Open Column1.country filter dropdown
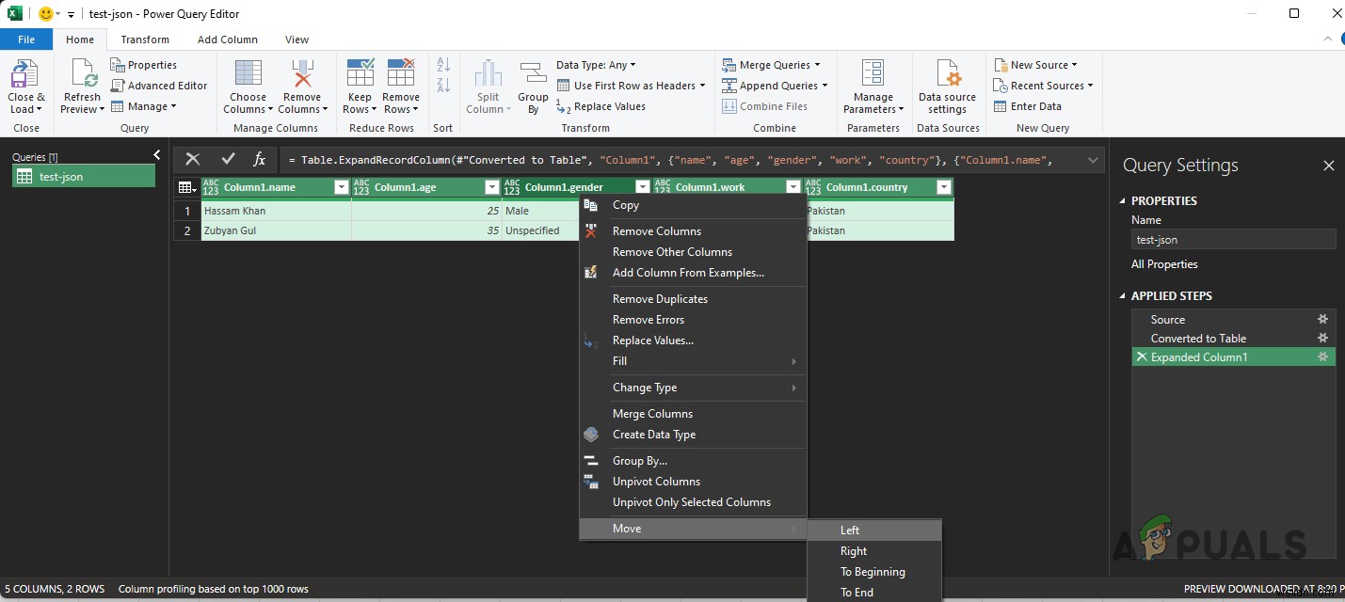Viewport: 1345px width, 602px height. [943, 187]
